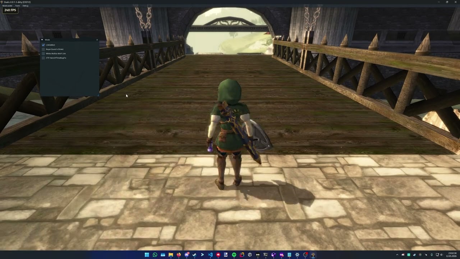Click the White Wolfos Wolf Link label
Image resolution: width=460 pixels, height=259 pixels.
(x=56, y=54)
